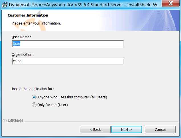
Task: Click the 'Customer Information' heading
Action: coord(28,15)
